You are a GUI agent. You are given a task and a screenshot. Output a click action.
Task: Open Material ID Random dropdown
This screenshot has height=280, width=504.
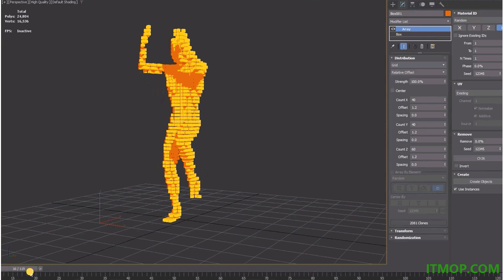coord(477,20)
